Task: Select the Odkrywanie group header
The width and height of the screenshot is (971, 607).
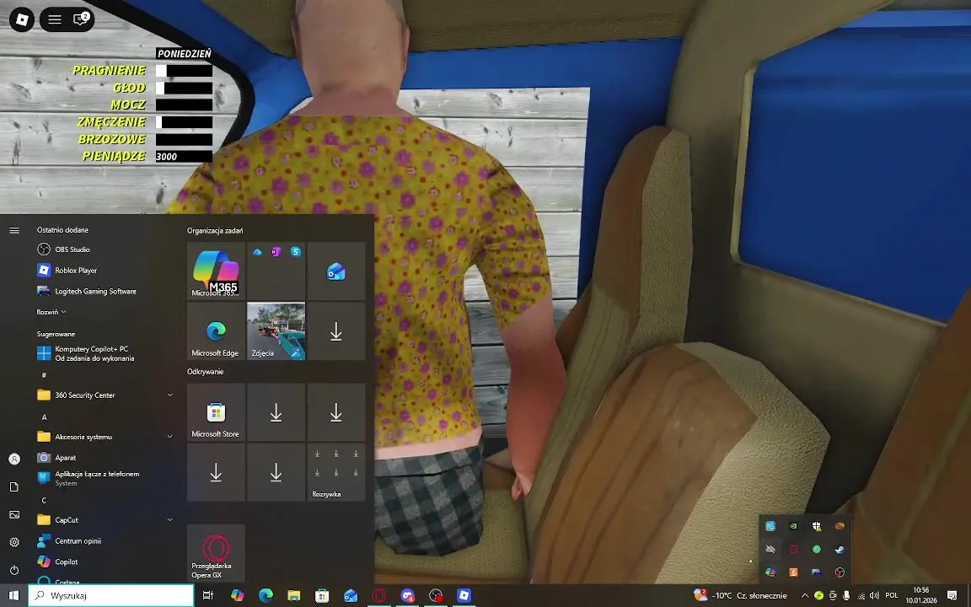Action: pyautogui.click(x=206, y=372)
